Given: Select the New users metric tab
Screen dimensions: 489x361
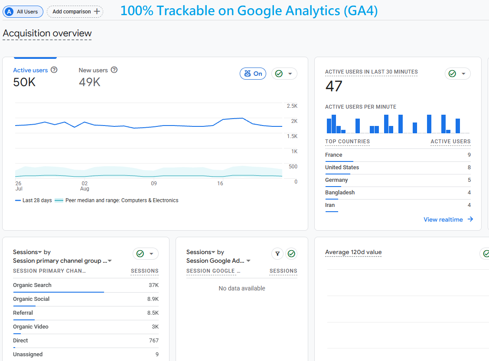Looking at the screenshot, I should tap(98, 76).
